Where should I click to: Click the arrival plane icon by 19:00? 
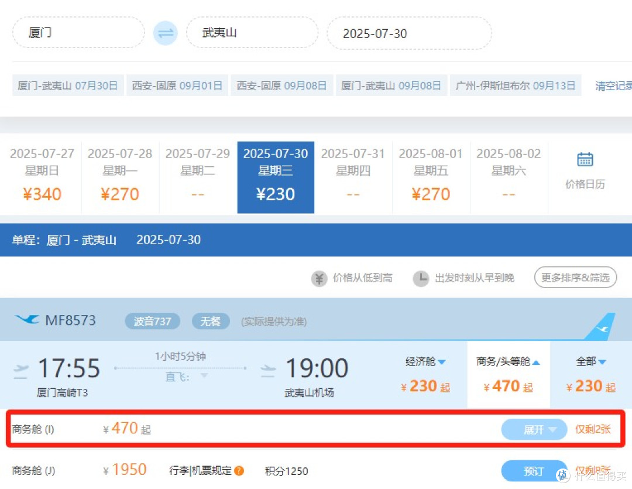[x=268, y=371]
